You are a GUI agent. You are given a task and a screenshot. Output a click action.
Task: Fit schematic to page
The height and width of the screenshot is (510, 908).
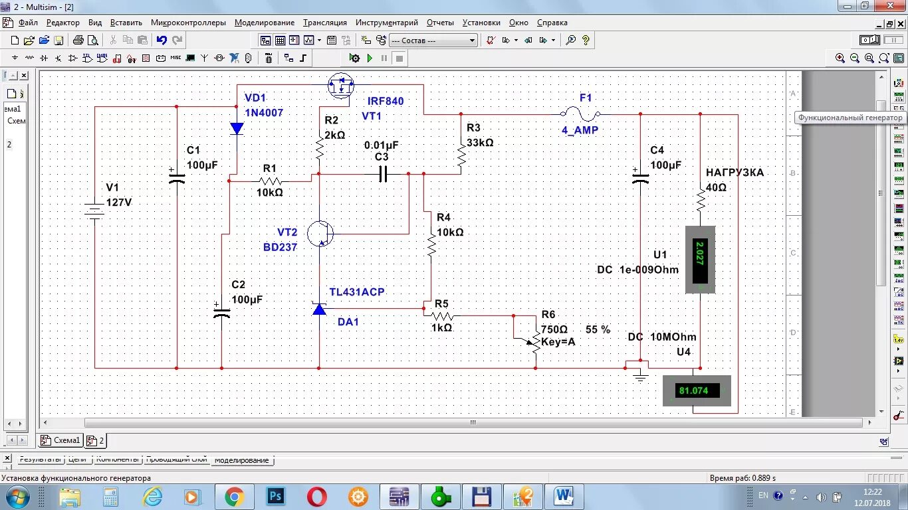[x=884, y=58]
